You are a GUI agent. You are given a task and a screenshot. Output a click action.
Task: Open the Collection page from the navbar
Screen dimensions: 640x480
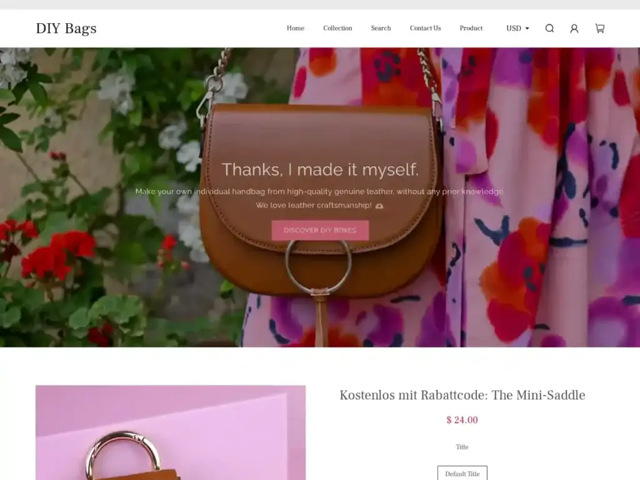[337, 28]
